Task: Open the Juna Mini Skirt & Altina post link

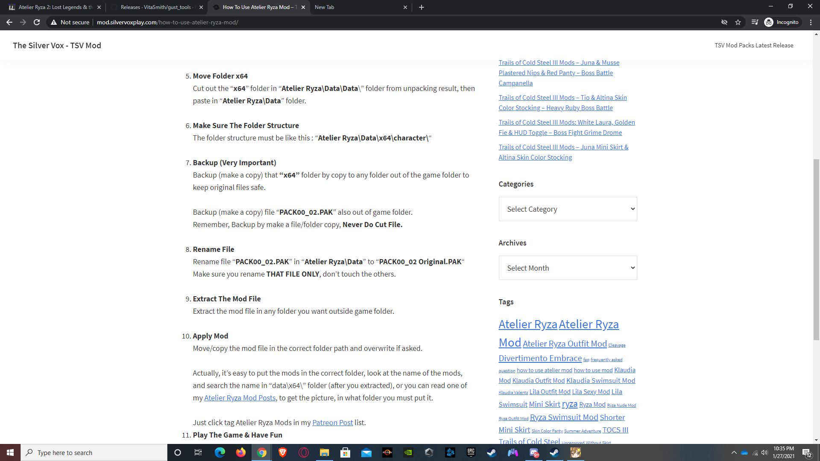Action: coord(563,152)
